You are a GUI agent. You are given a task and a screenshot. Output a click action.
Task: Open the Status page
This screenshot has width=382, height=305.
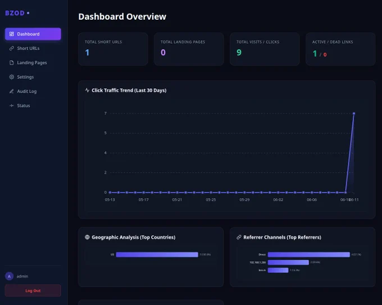click(33, 106)
